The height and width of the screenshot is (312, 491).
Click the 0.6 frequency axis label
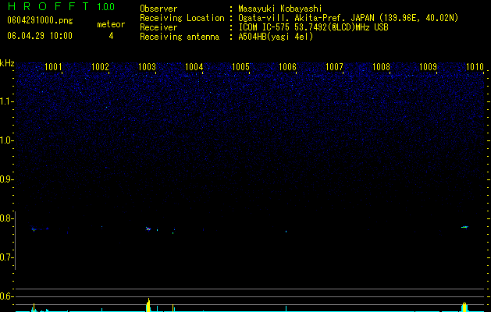point(5,296)
